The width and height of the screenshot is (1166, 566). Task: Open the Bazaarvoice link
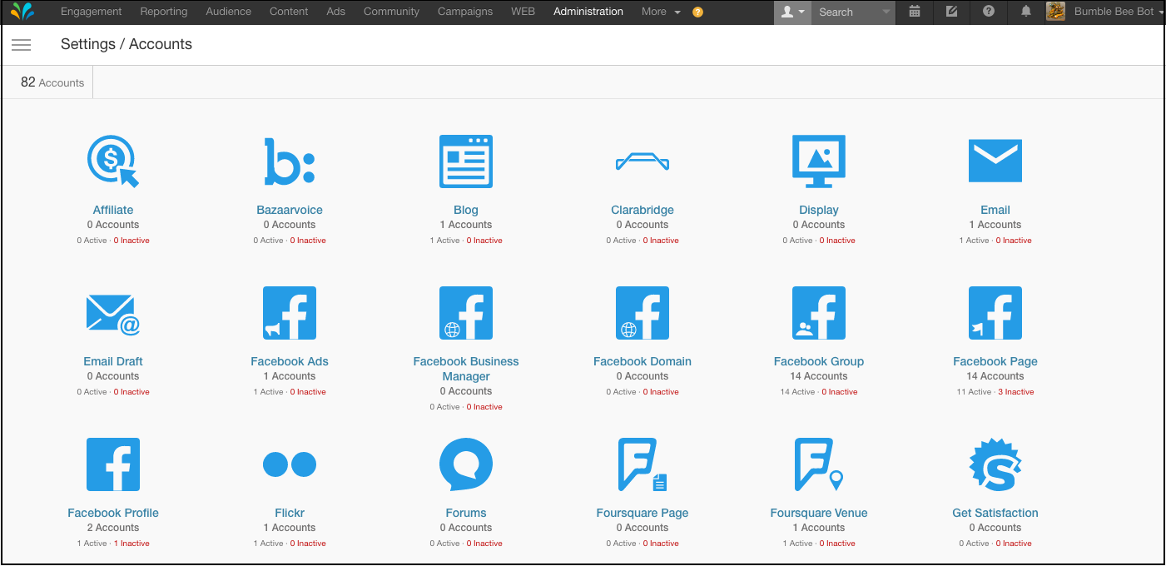pyautogui.click(x=290, y=210)
